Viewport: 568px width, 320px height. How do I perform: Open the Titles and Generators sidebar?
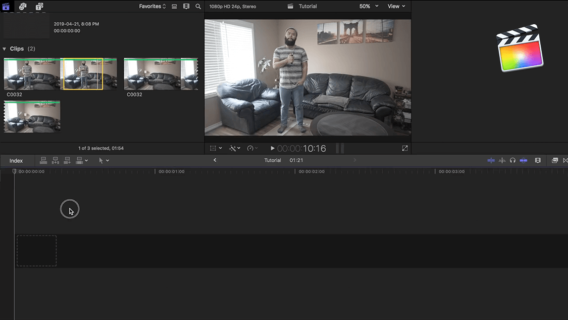tap(39, 7)
